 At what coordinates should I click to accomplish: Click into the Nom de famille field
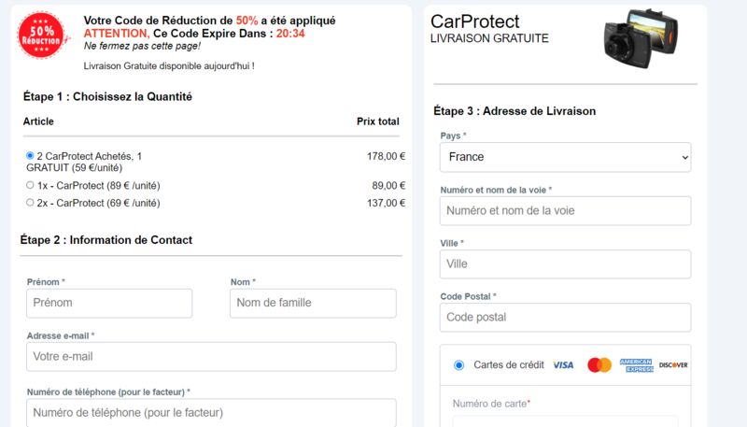313,303
